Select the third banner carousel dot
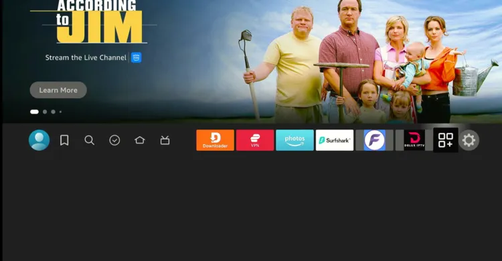This screenshot has height=261, width=502. coord(53,112)
